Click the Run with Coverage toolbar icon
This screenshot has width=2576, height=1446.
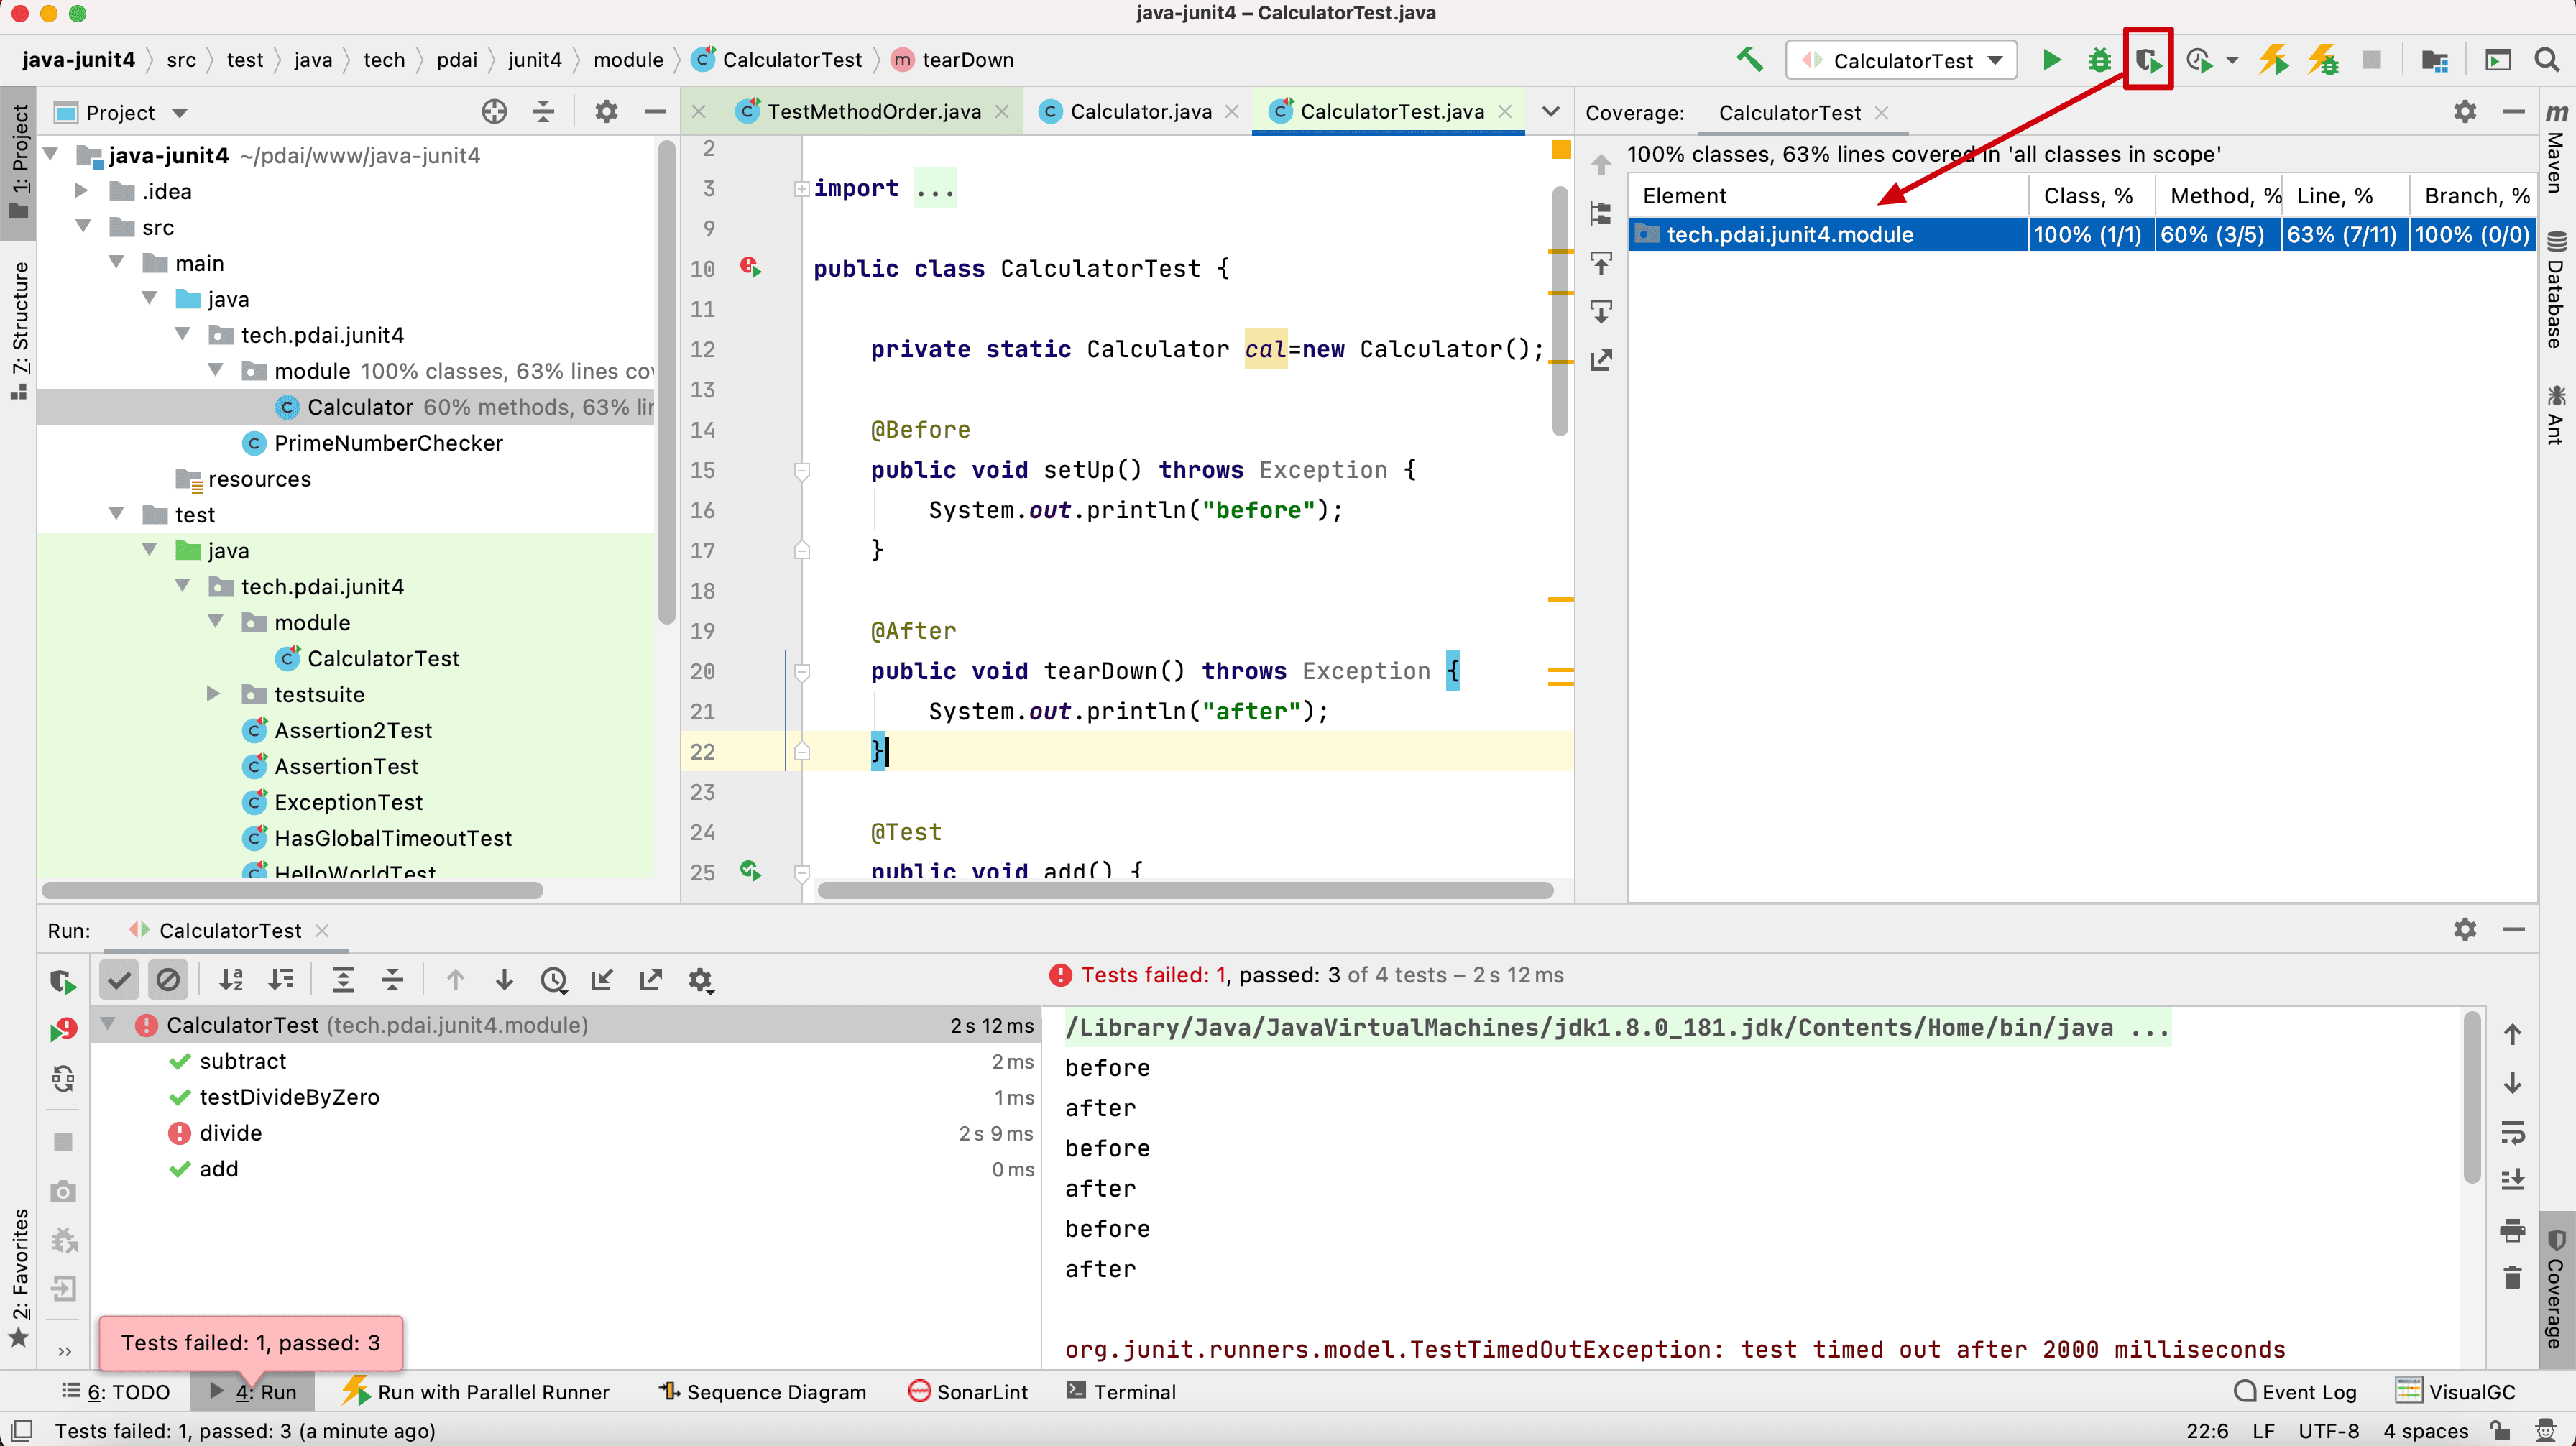point(2148,60)
